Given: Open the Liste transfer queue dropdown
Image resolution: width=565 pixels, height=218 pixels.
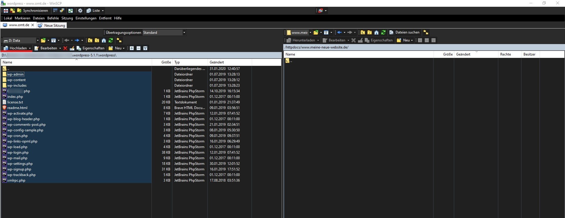Looking at the screenshot, I should tap(95, 11).
